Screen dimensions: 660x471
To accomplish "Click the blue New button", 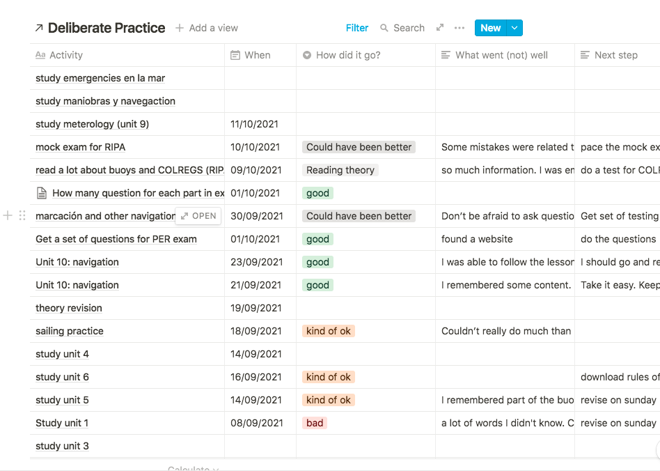I will pos(490,28).
